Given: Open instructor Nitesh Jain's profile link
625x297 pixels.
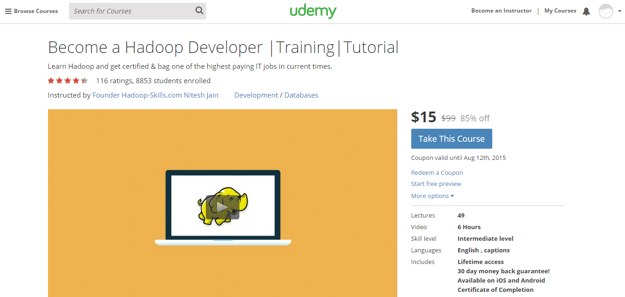Looking at the screenshot, I should click(x=156, y=95).
